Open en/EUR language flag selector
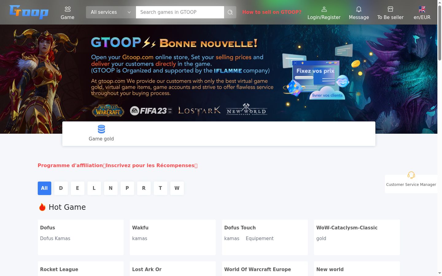442x276 pixels. point(422,9)
